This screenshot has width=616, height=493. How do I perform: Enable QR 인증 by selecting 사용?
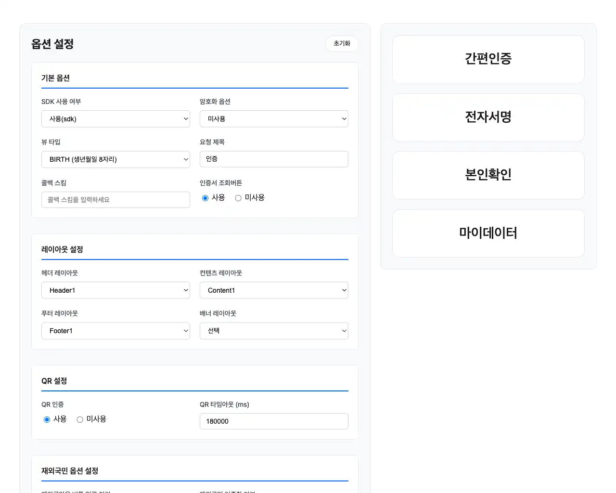[47, 419]
